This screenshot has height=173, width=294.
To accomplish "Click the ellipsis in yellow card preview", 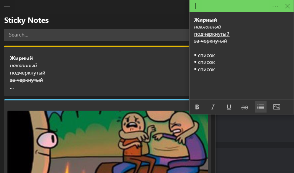I will tap(12, 88).
